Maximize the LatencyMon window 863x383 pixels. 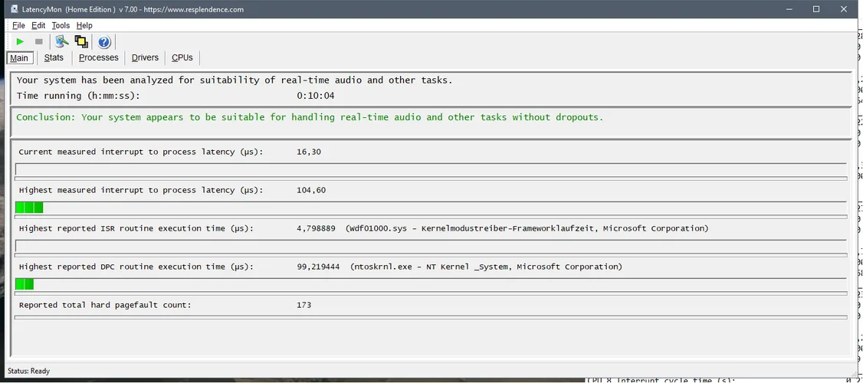tap(816, 9)
